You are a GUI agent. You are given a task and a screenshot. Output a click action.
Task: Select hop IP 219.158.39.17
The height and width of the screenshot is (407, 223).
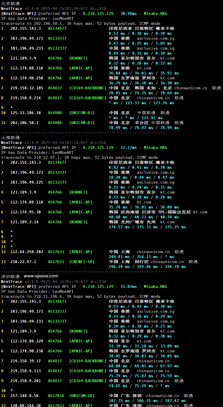pos(26,361)
